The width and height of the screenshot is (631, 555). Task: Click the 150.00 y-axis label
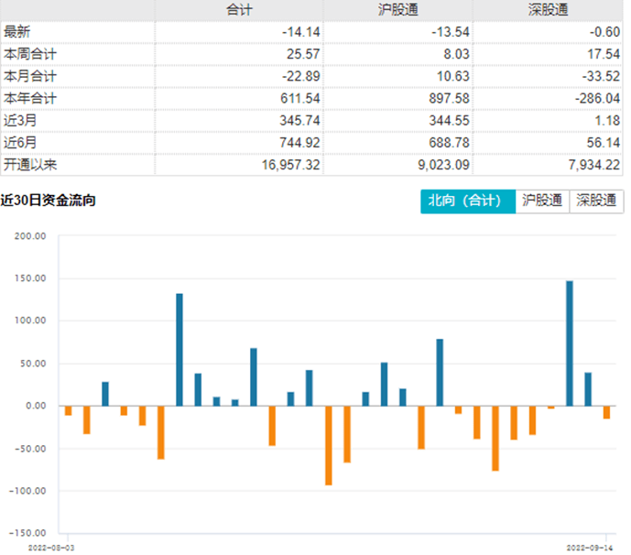(30, 278)
